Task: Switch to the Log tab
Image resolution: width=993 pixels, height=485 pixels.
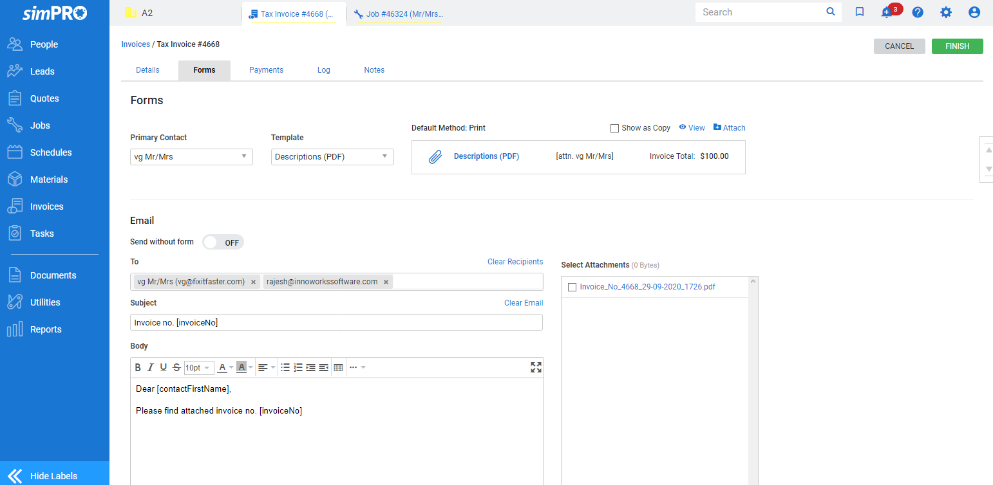Action: point(324,70)
